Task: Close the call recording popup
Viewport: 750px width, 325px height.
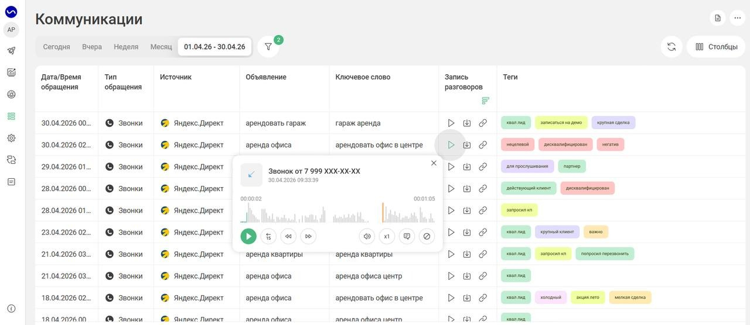Action: click(x=434, y=163)
